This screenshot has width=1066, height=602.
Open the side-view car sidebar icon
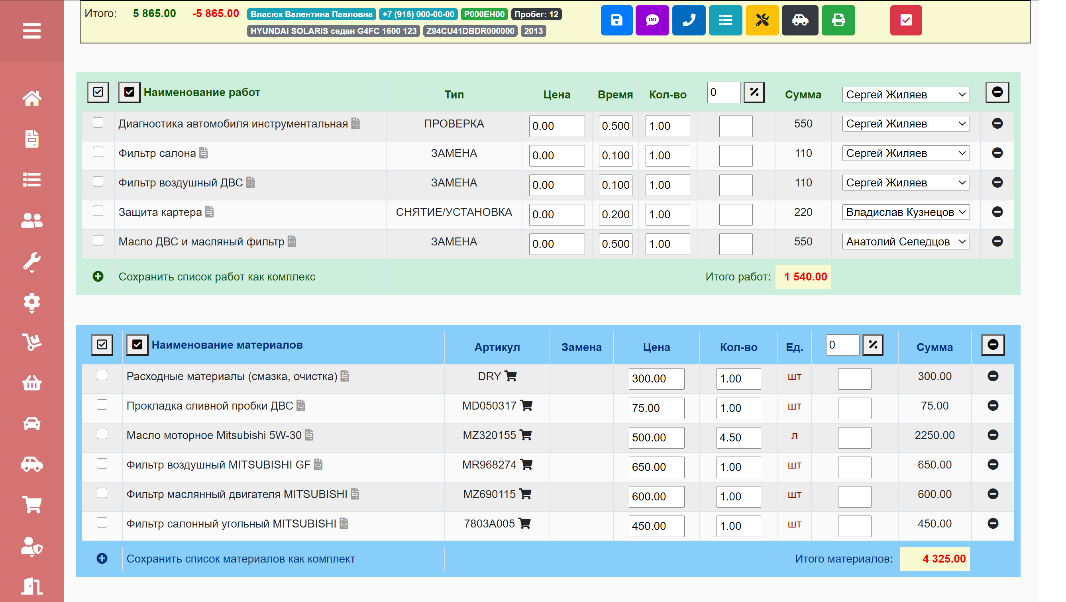[x=32, y=464]
